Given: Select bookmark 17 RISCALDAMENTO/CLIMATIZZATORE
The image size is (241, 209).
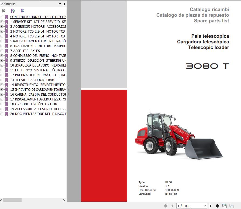Looking at the screenshot, I should coord(38,99).
